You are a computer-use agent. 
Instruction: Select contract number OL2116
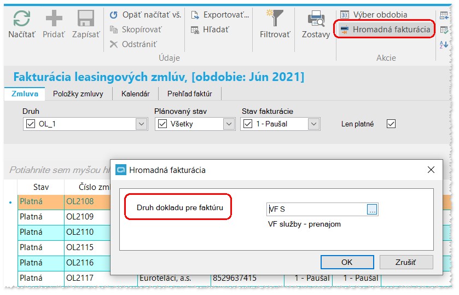[x=80, y=263]
